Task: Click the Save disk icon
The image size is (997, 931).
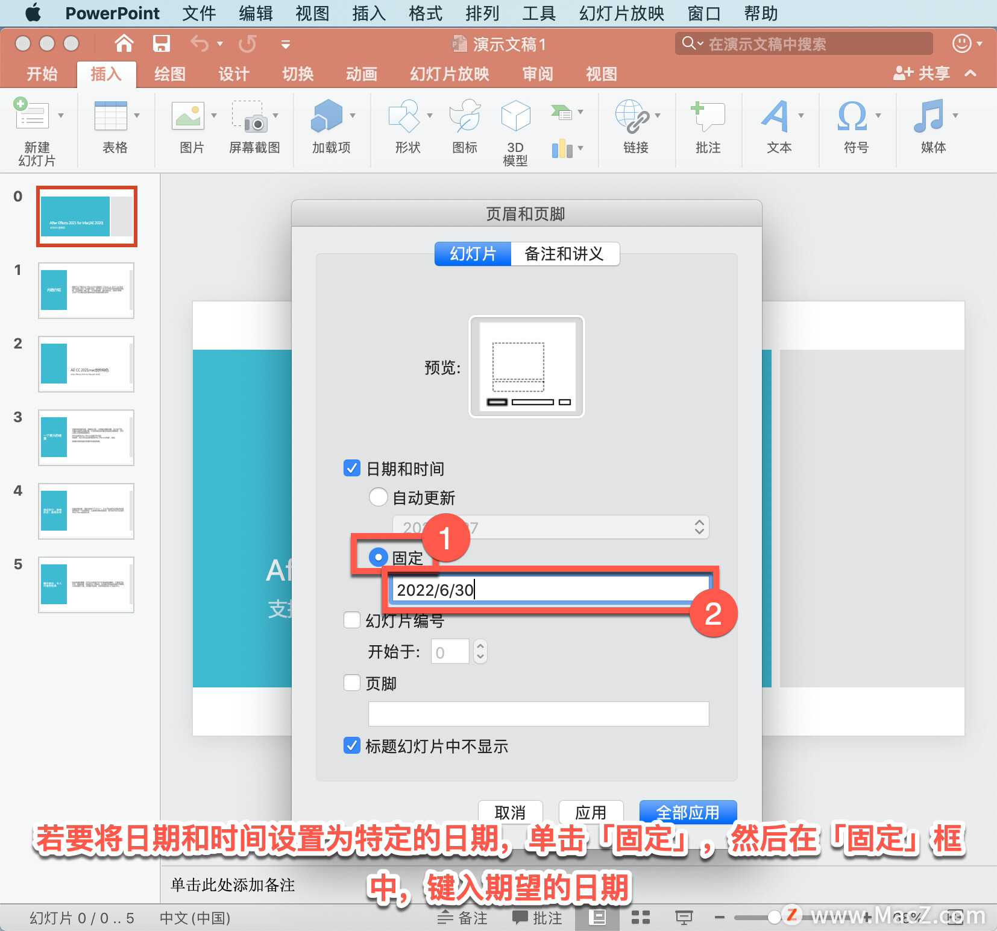Action: (x=161, y=43)
